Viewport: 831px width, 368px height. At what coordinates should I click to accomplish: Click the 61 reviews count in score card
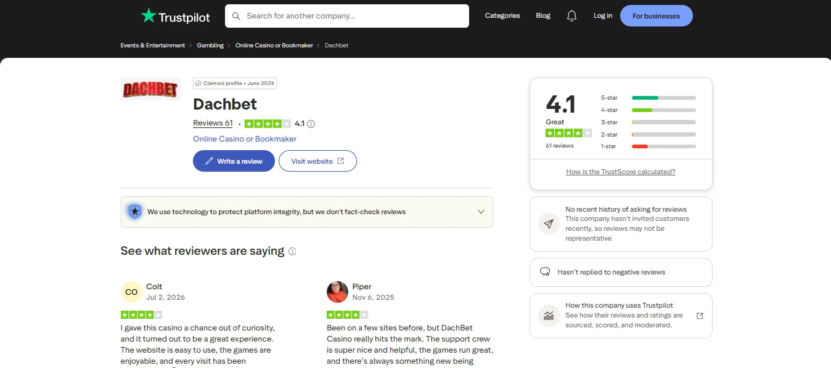[x=560, y=146]
